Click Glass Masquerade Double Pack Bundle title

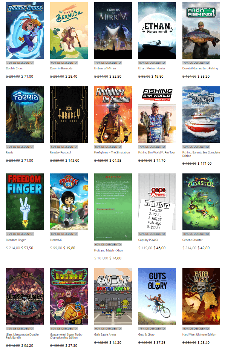[x=22, y=336]
